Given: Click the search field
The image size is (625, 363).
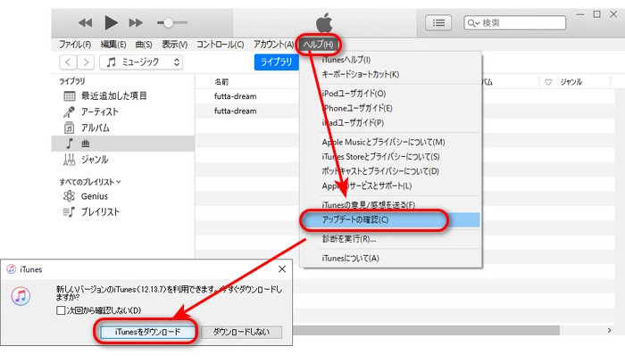Looking at the screenshot, I should 514,22.
